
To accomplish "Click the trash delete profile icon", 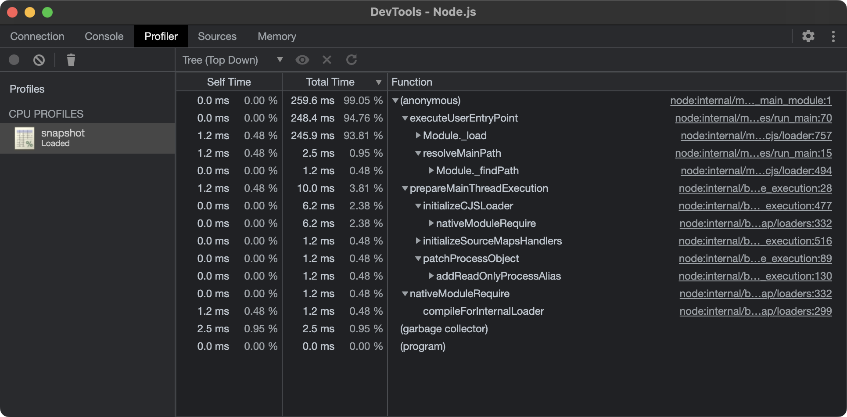I will (x=71, y=60).
